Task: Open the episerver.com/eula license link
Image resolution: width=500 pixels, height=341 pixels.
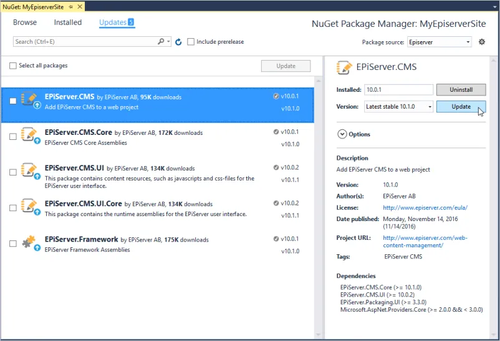Action: [x=425, y=208]
